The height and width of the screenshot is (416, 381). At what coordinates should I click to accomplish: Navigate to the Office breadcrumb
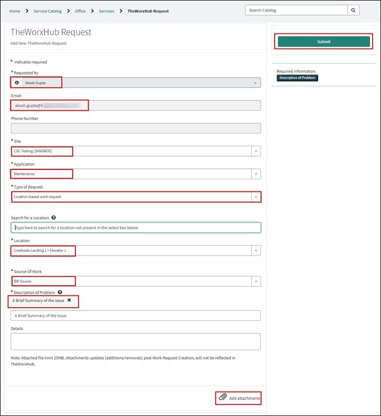pos(80,11)
